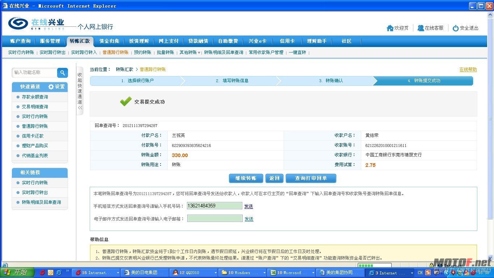Select 一键直转 submenu item
The width and height of the screenshot is (494, 278).
pyautogui.click(x=297, y=52)
